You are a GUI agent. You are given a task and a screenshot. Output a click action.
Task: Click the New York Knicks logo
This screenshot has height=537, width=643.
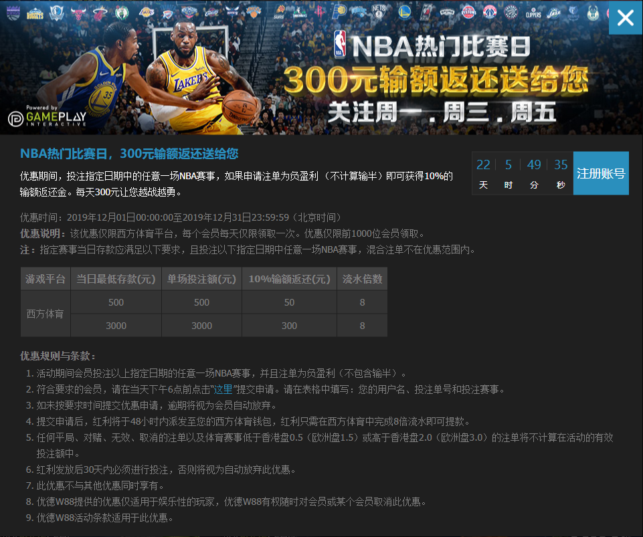click(254, 12)
